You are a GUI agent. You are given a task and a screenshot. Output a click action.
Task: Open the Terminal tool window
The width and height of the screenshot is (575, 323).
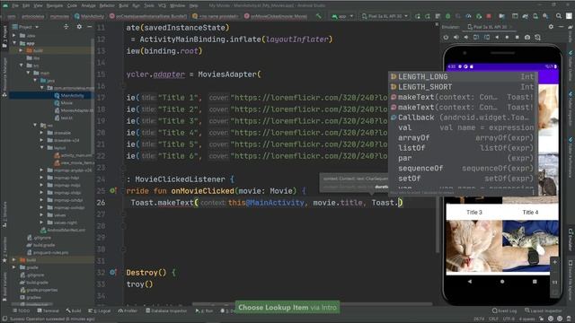48,310
